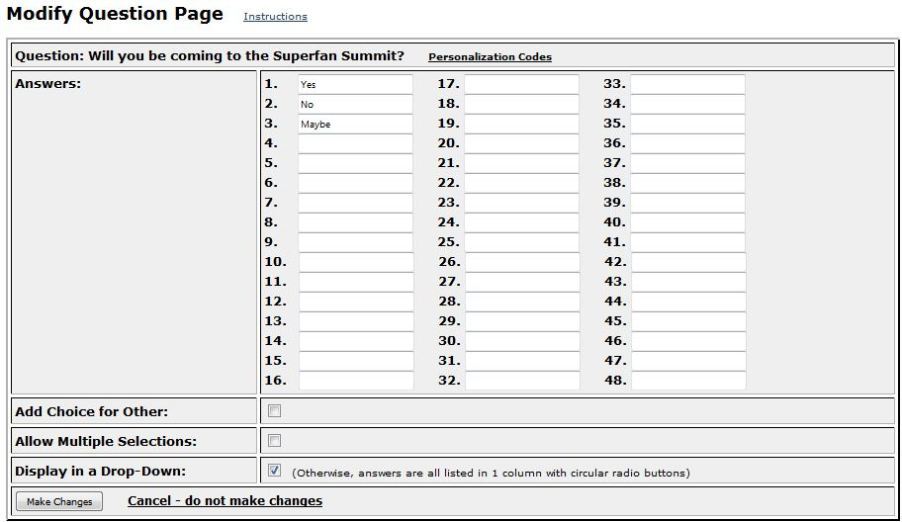Select answer field 1 containing Yes

(355, 84)
